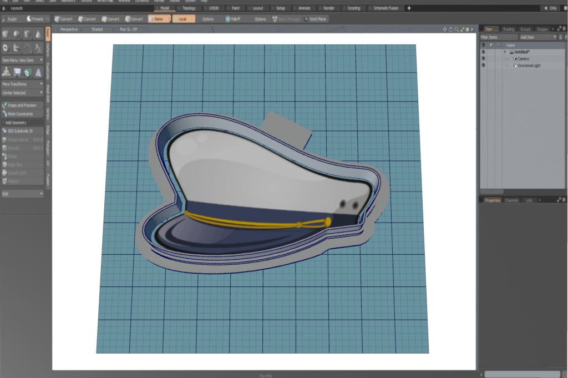Click the Filter Items input field
Image resolution: width=568 pixels, height=378 pixels.
(498, 37)
